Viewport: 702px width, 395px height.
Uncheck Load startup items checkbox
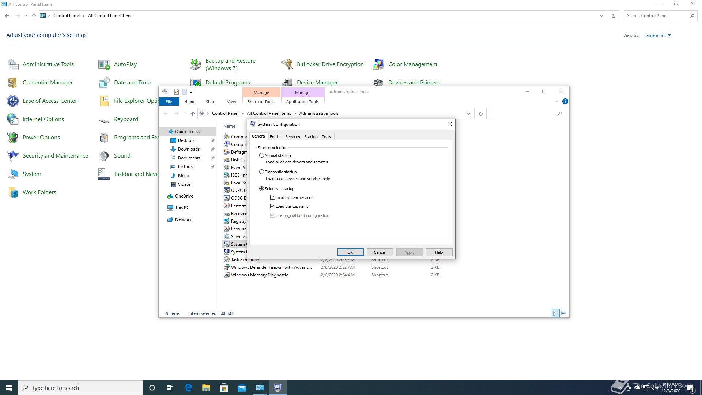pos(272,206)
